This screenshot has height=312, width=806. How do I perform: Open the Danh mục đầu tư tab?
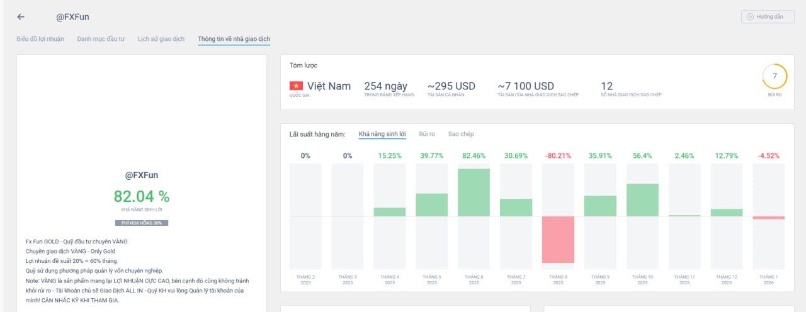click(x=101, y=39)
